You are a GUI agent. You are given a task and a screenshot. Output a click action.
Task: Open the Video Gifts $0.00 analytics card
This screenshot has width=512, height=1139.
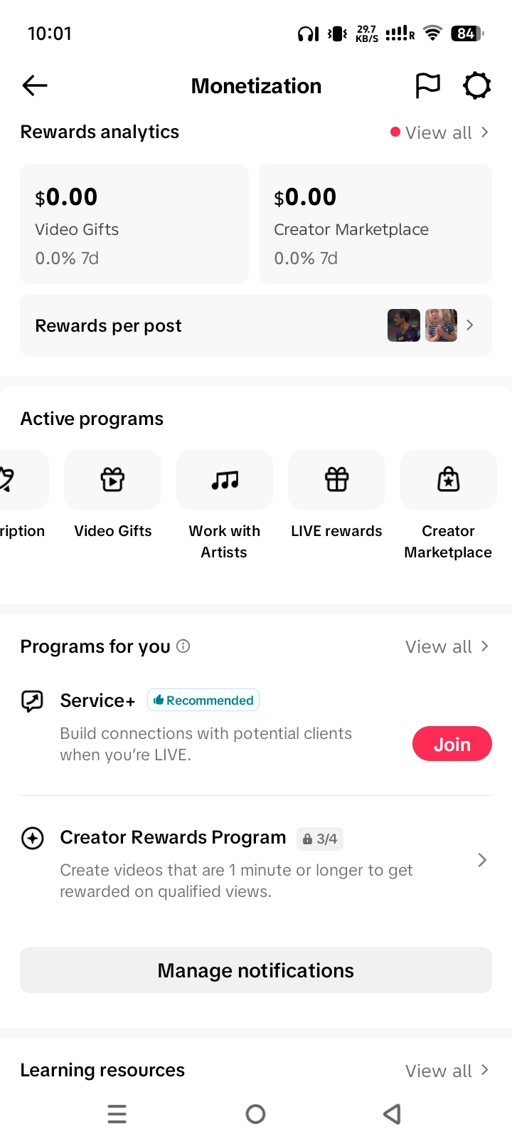(x=134, y=224)
